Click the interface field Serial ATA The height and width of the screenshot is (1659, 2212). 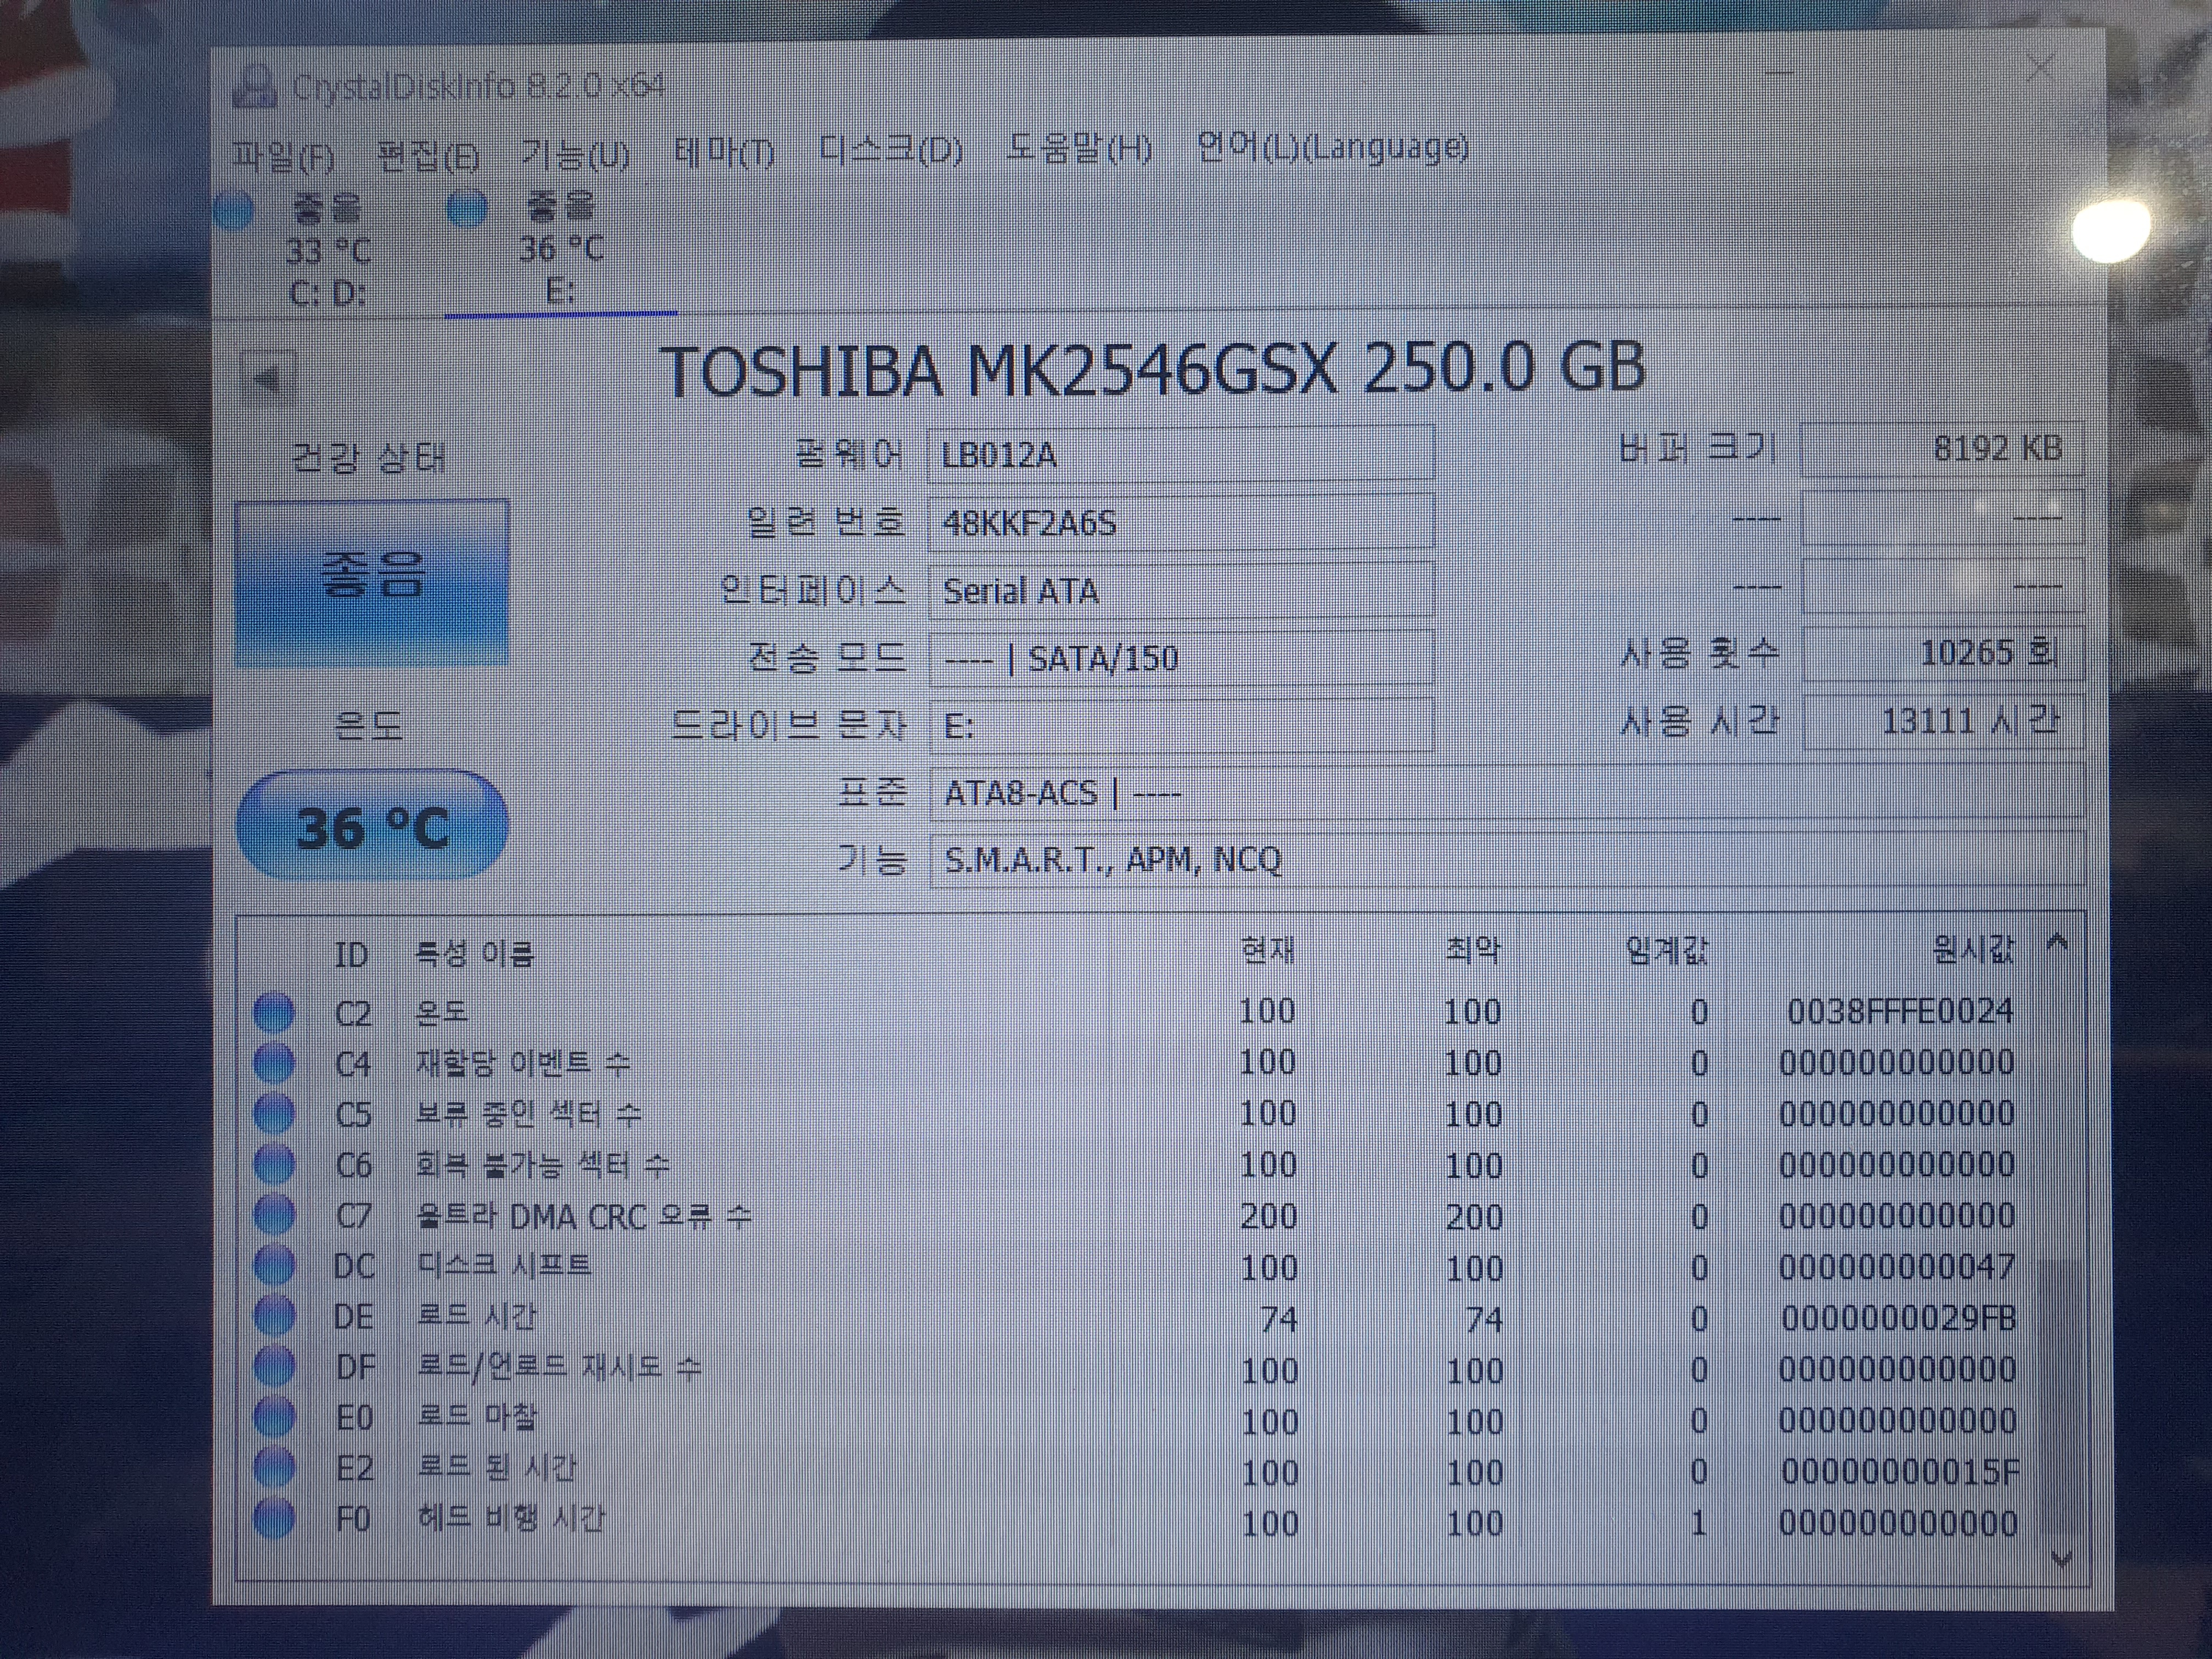click(1181, 590)
